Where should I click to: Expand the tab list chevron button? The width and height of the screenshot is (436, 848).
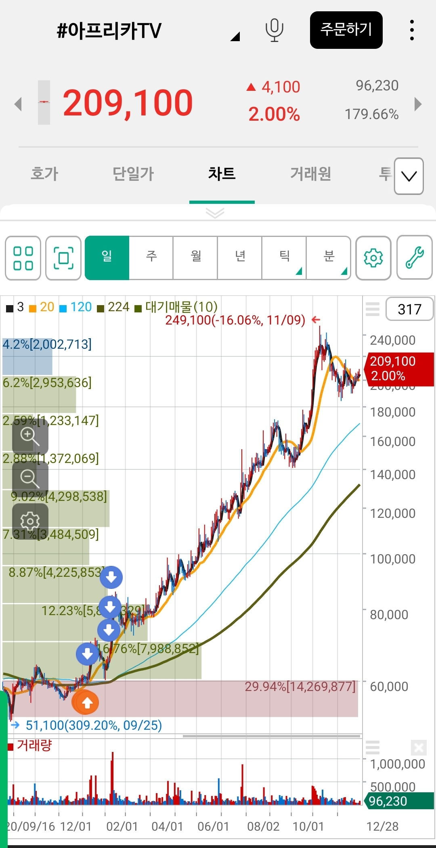tap(409, 176)
